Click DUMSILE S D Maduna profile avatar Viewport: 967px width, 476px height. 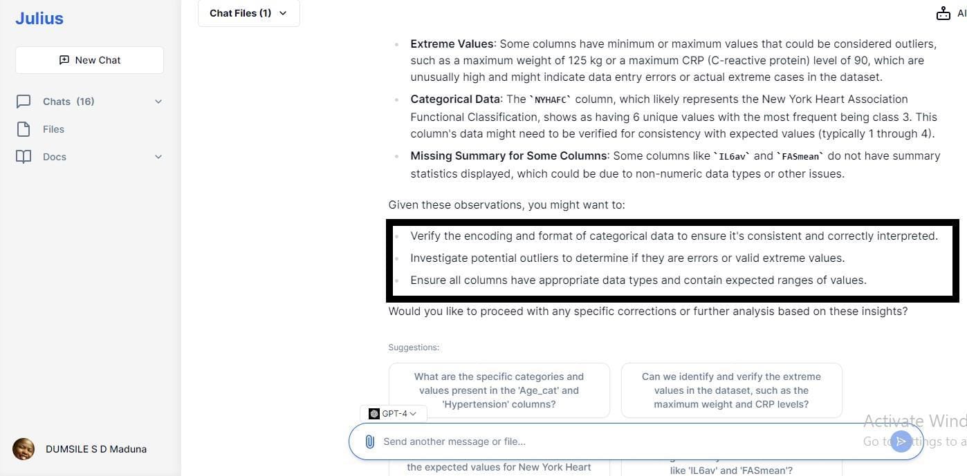point(24,449)
